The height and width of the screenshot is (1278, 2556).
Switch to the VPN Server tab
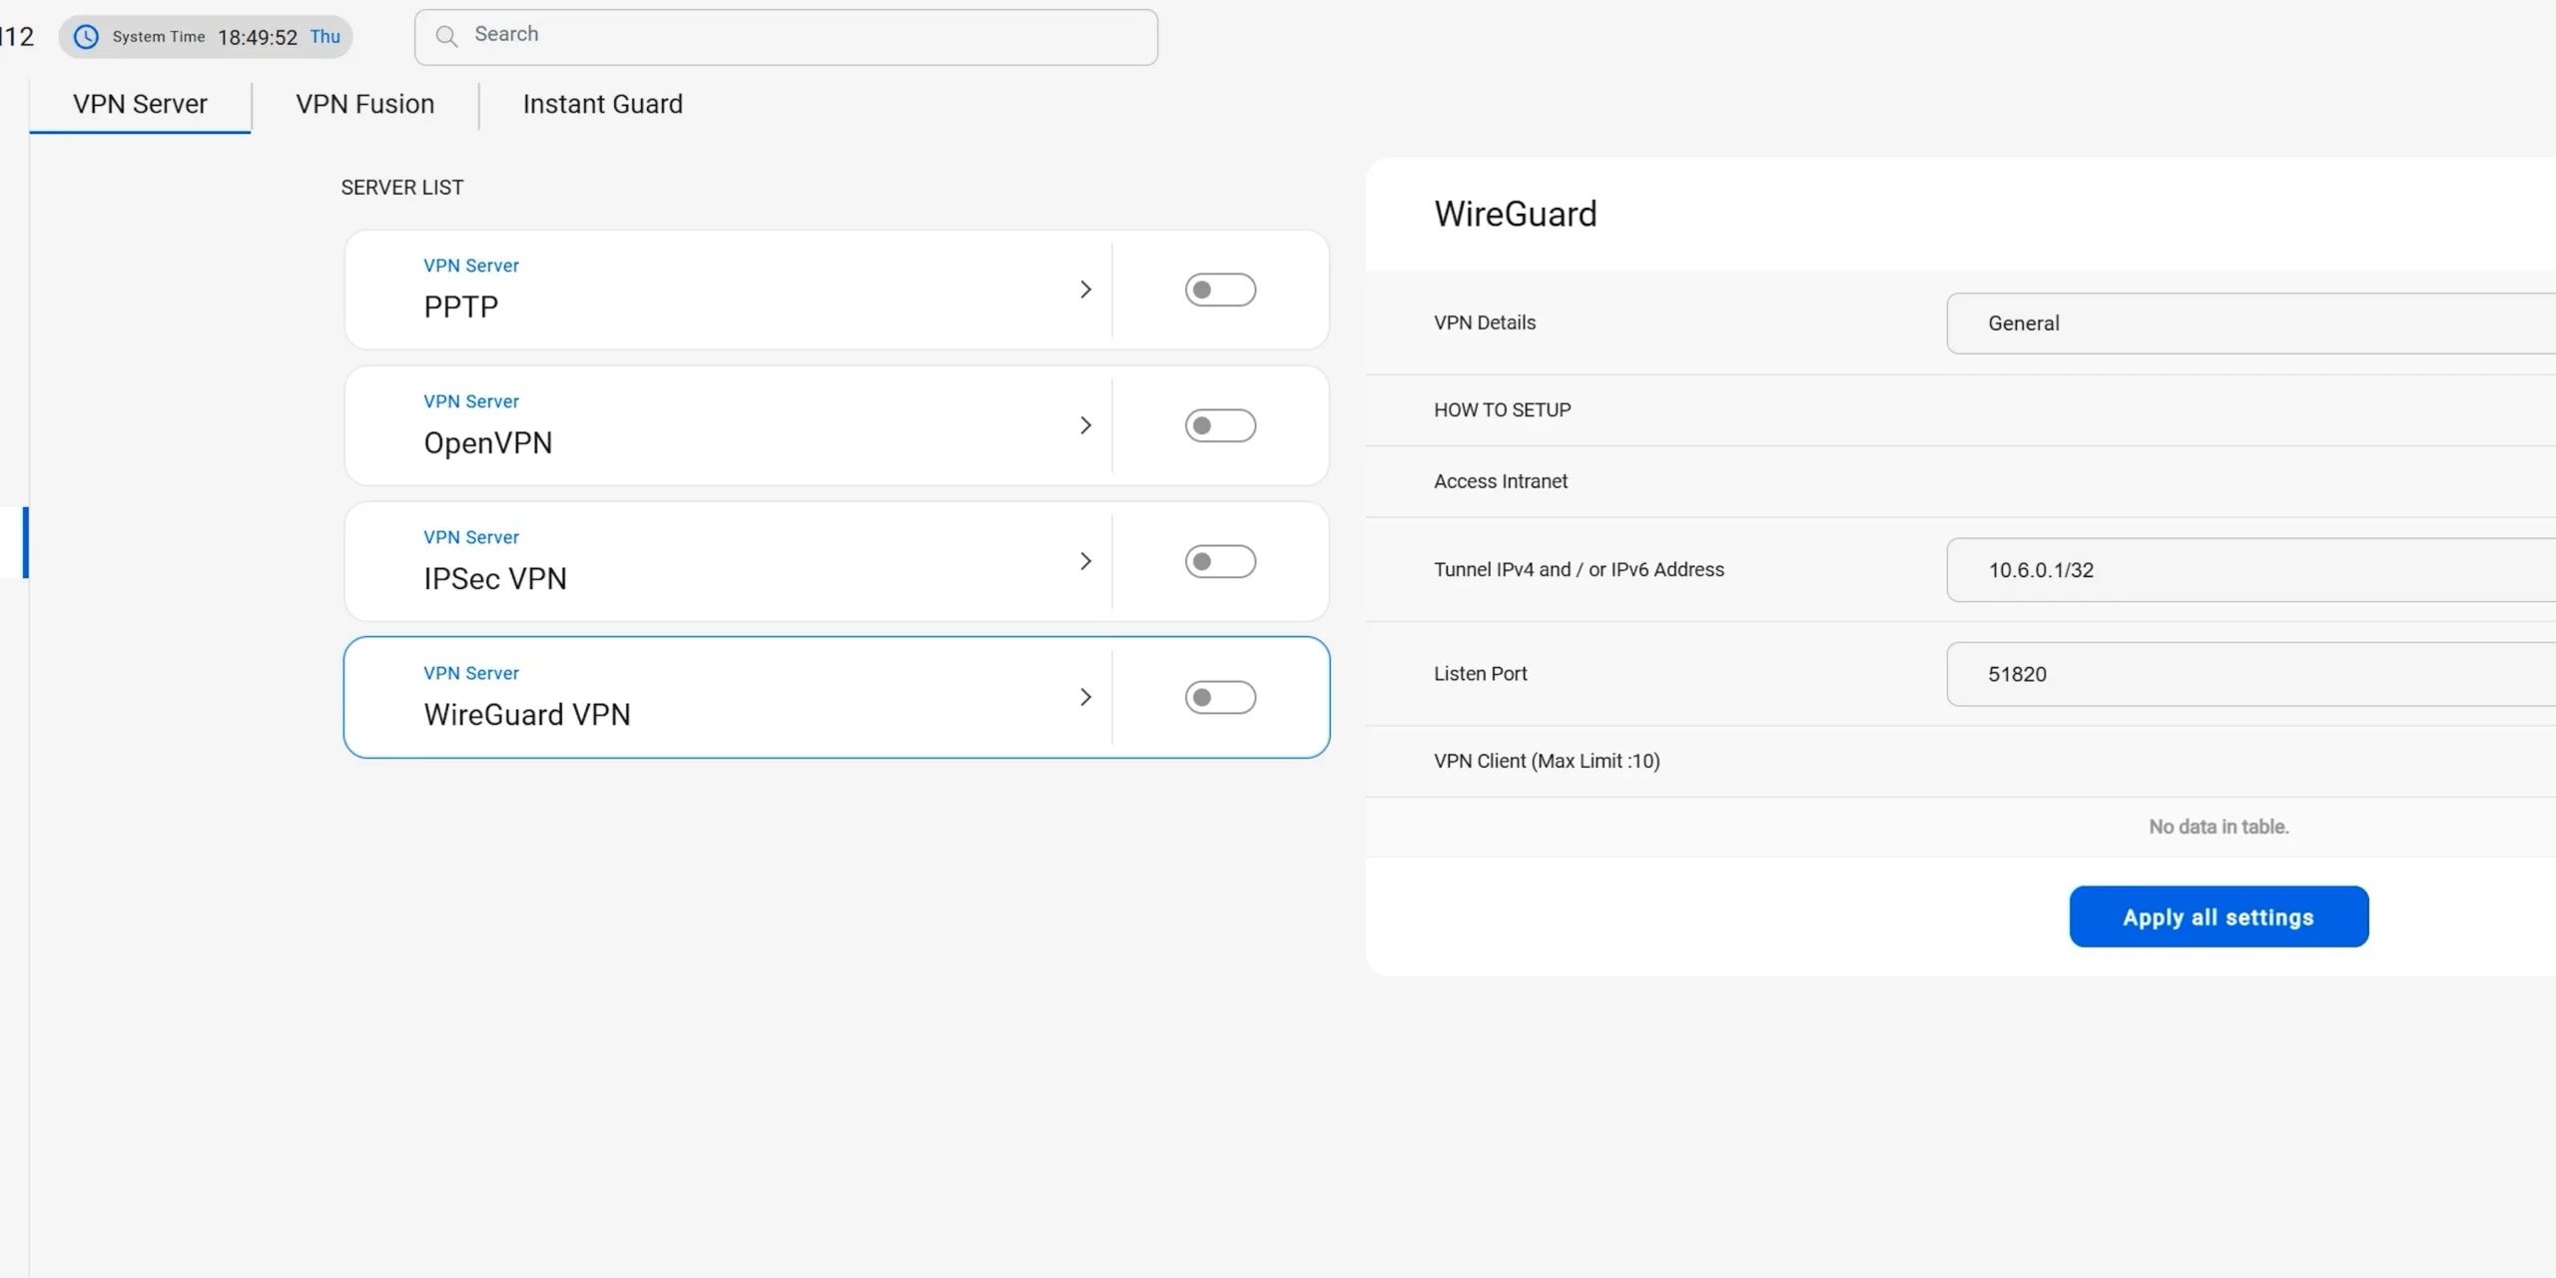pos(140,104)
